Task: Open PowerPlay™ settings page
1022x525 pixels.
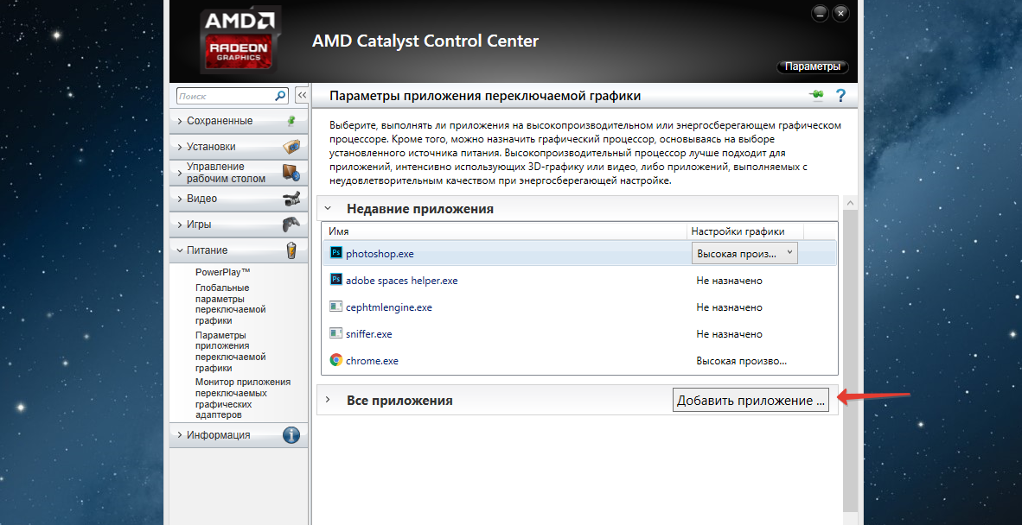Action: coord(223,272)
